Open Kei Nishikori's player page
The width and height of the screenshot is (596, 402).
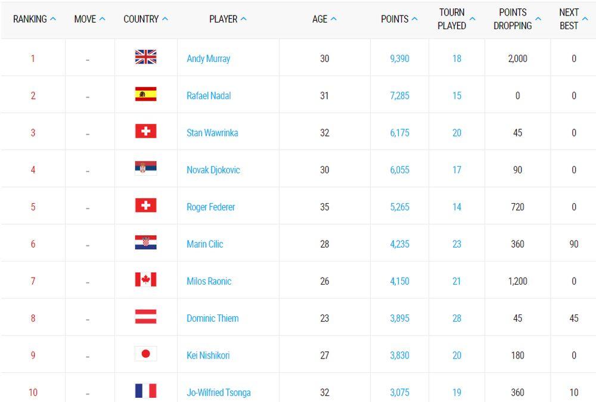point(208,356)
